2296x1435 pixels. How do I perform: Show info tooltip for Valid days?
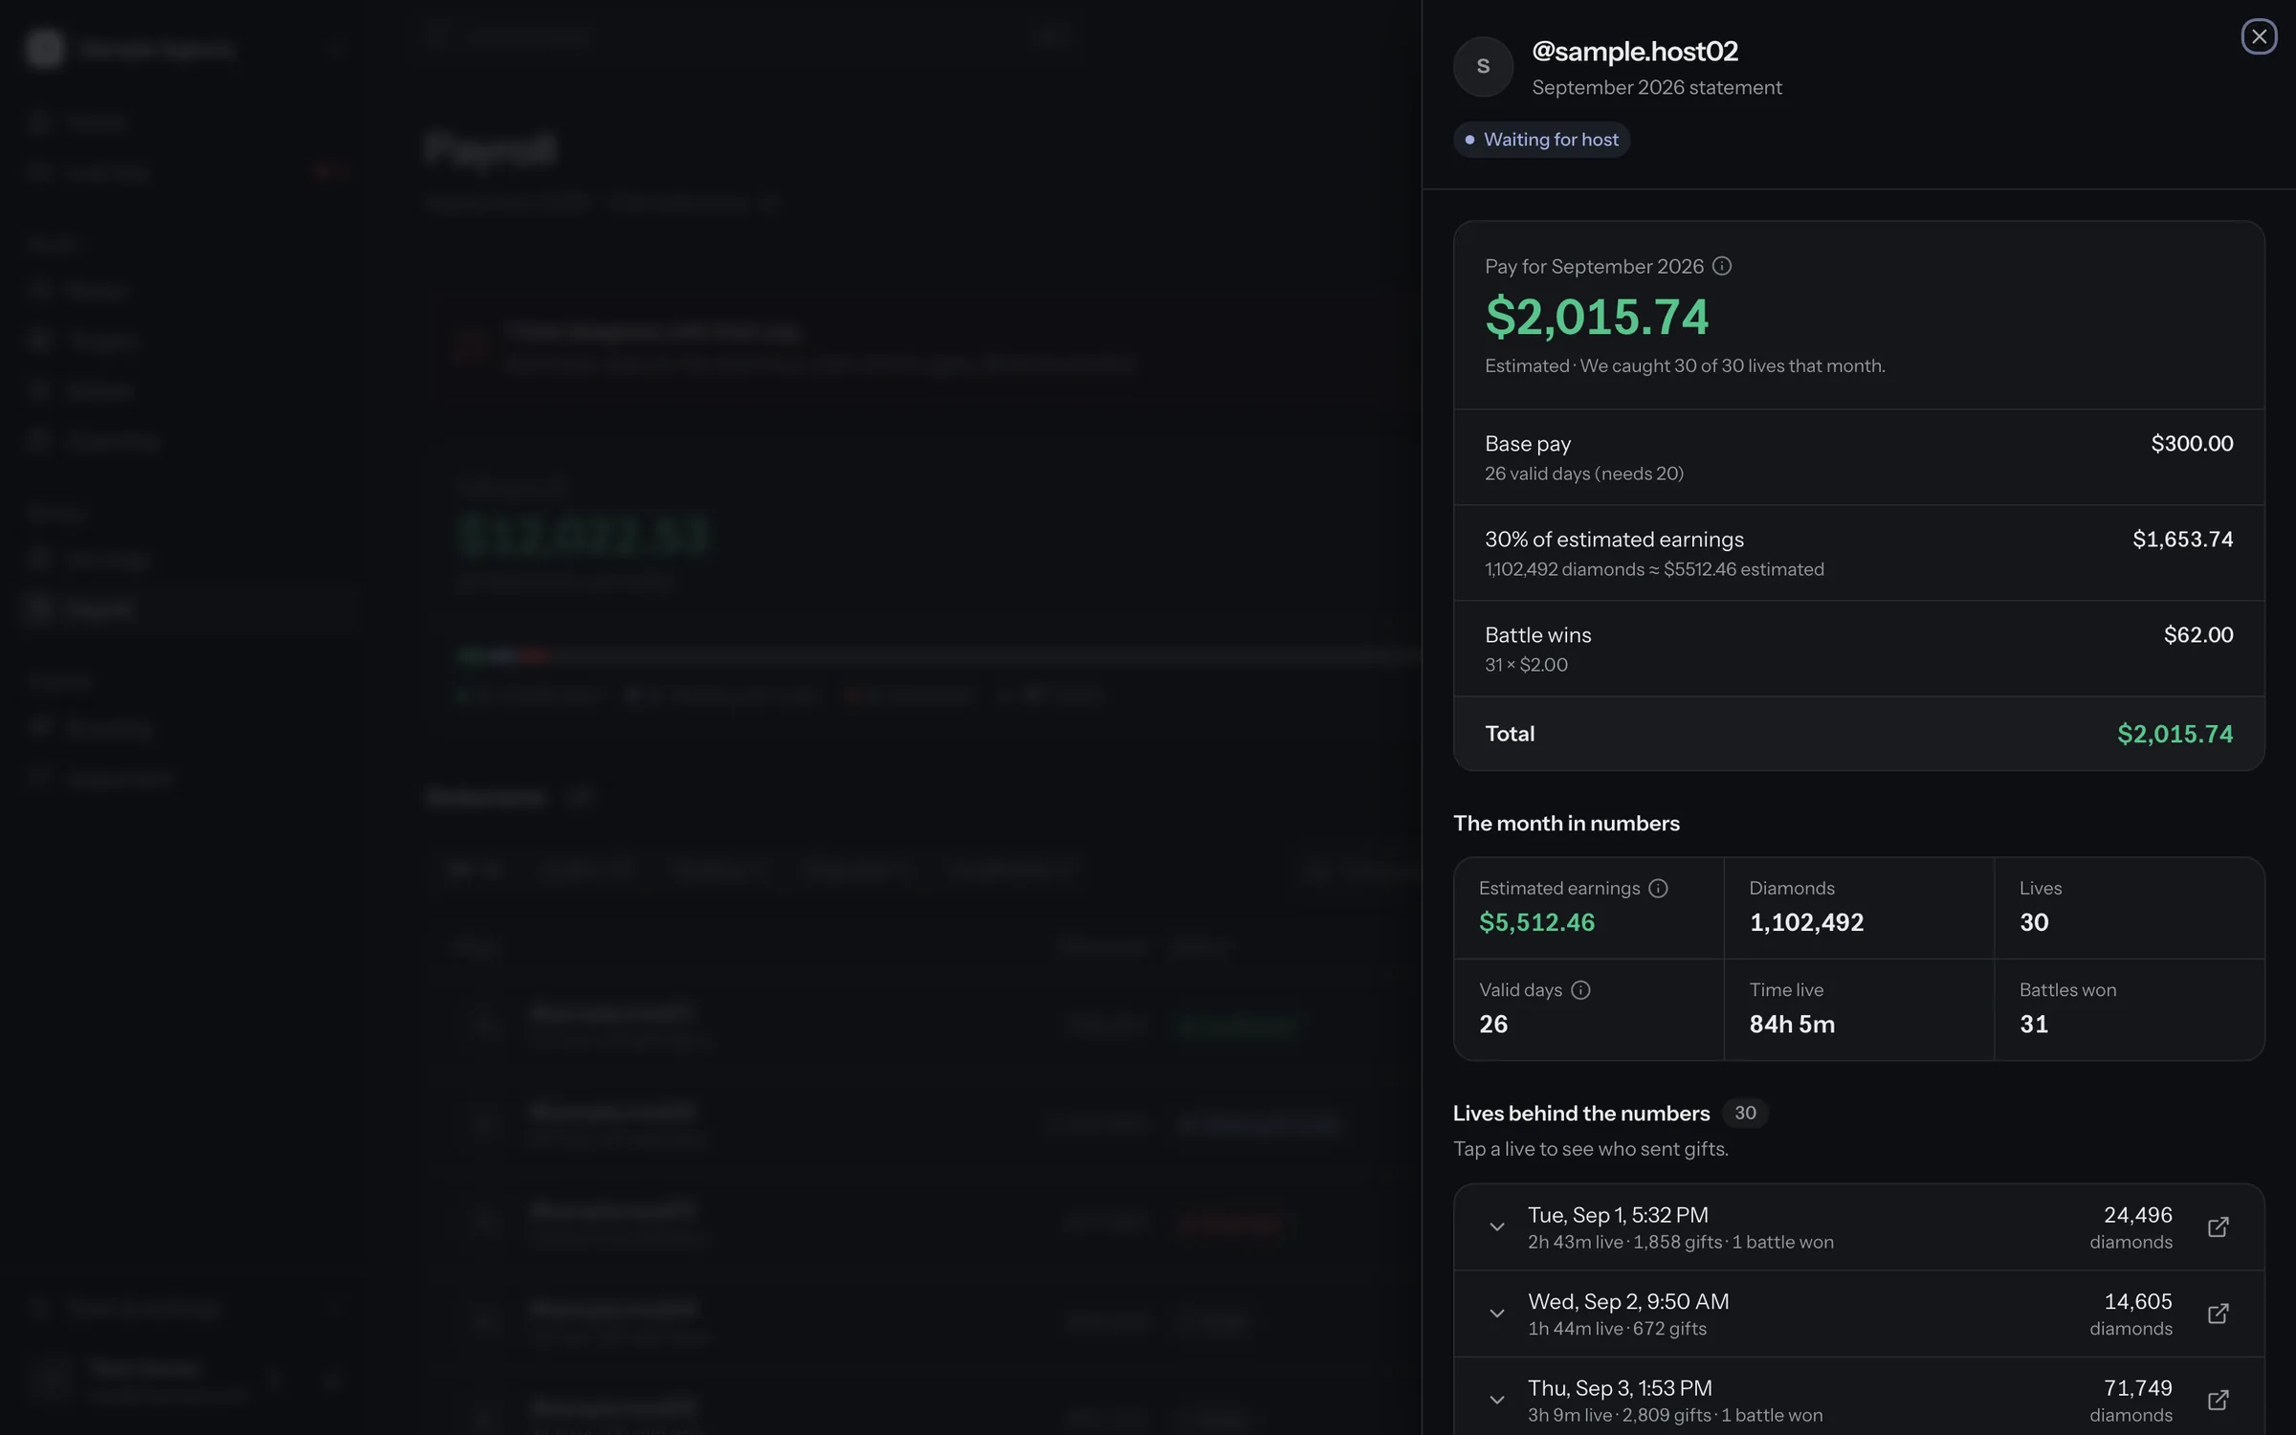click(x=1580, y=990)
